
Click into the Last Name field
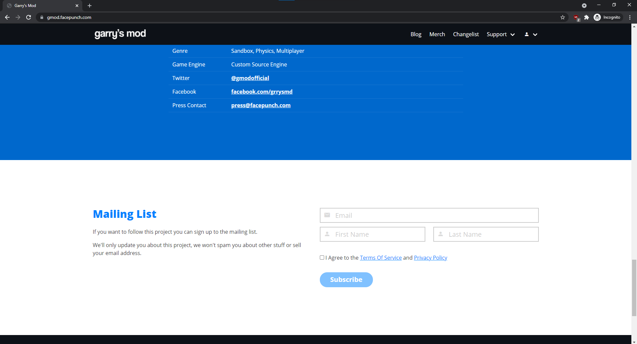click(x=486, y=234)
